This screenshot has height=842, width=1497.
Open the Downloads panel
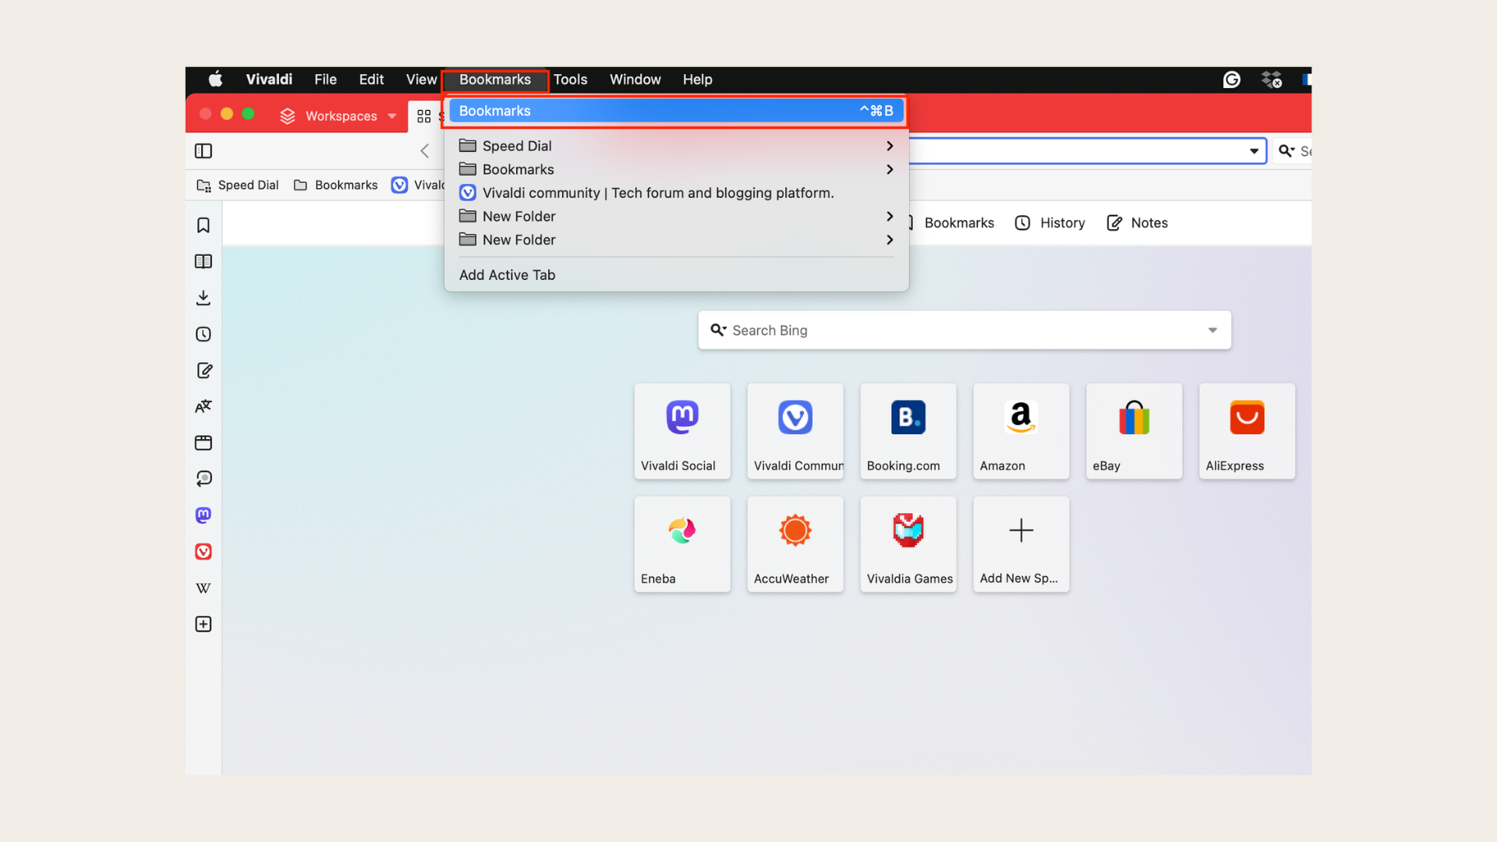[x=203, y=297]
